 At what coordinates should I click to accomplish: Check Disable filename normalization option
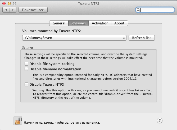click(26, 69)
